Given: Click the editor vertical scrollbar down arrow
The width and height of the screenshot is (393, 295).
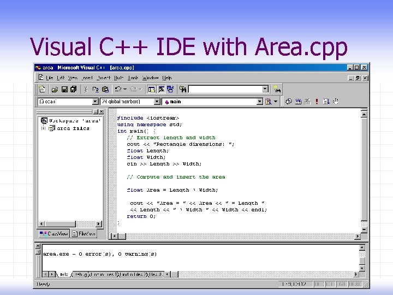Looking at the screenshot, I should pyautogui.click(x=364, y=229).
